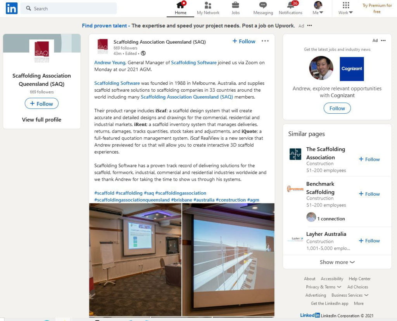Click the #scaffold hashtag
Screen dimensions: 397x321
point(104,193)
